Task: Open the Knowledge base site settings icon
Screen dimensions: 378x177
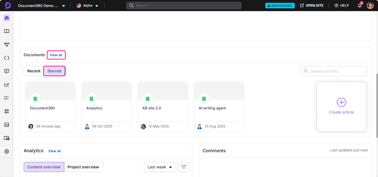Action: [6, 138]
